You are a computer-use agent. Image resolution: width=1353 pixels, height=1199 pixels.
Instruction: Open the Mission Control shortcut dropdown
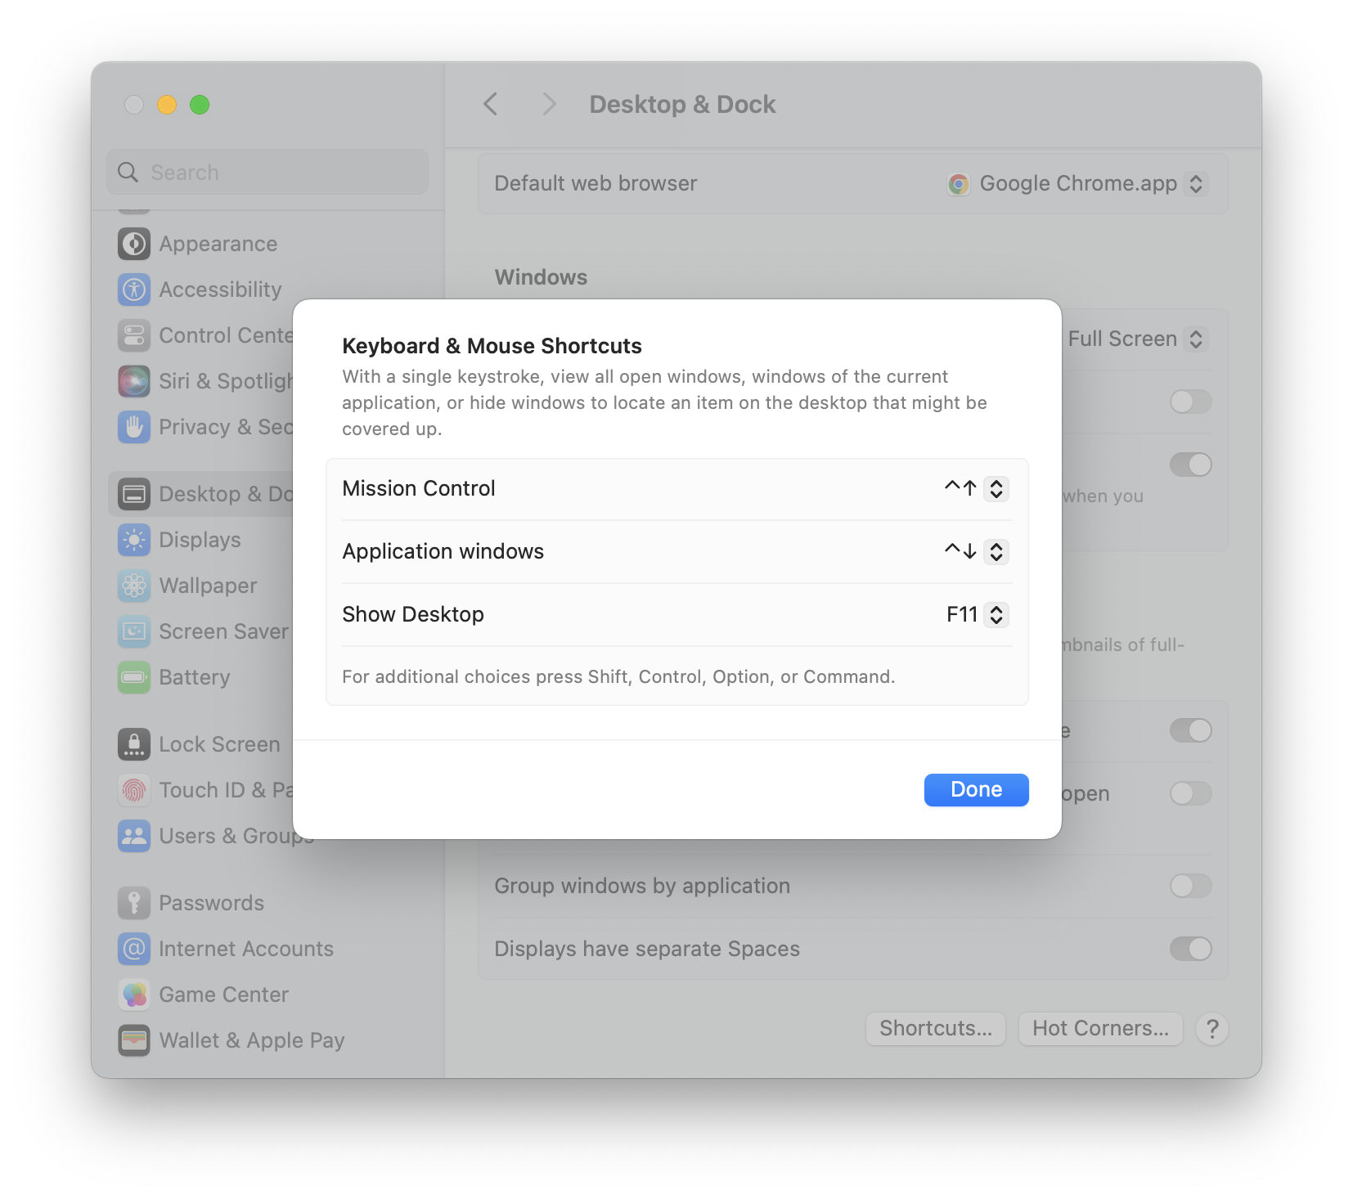pos(996,489)
